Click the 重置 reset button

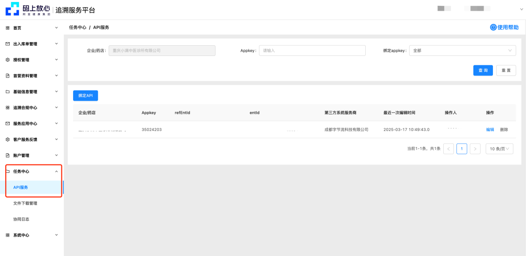[506, 71]
